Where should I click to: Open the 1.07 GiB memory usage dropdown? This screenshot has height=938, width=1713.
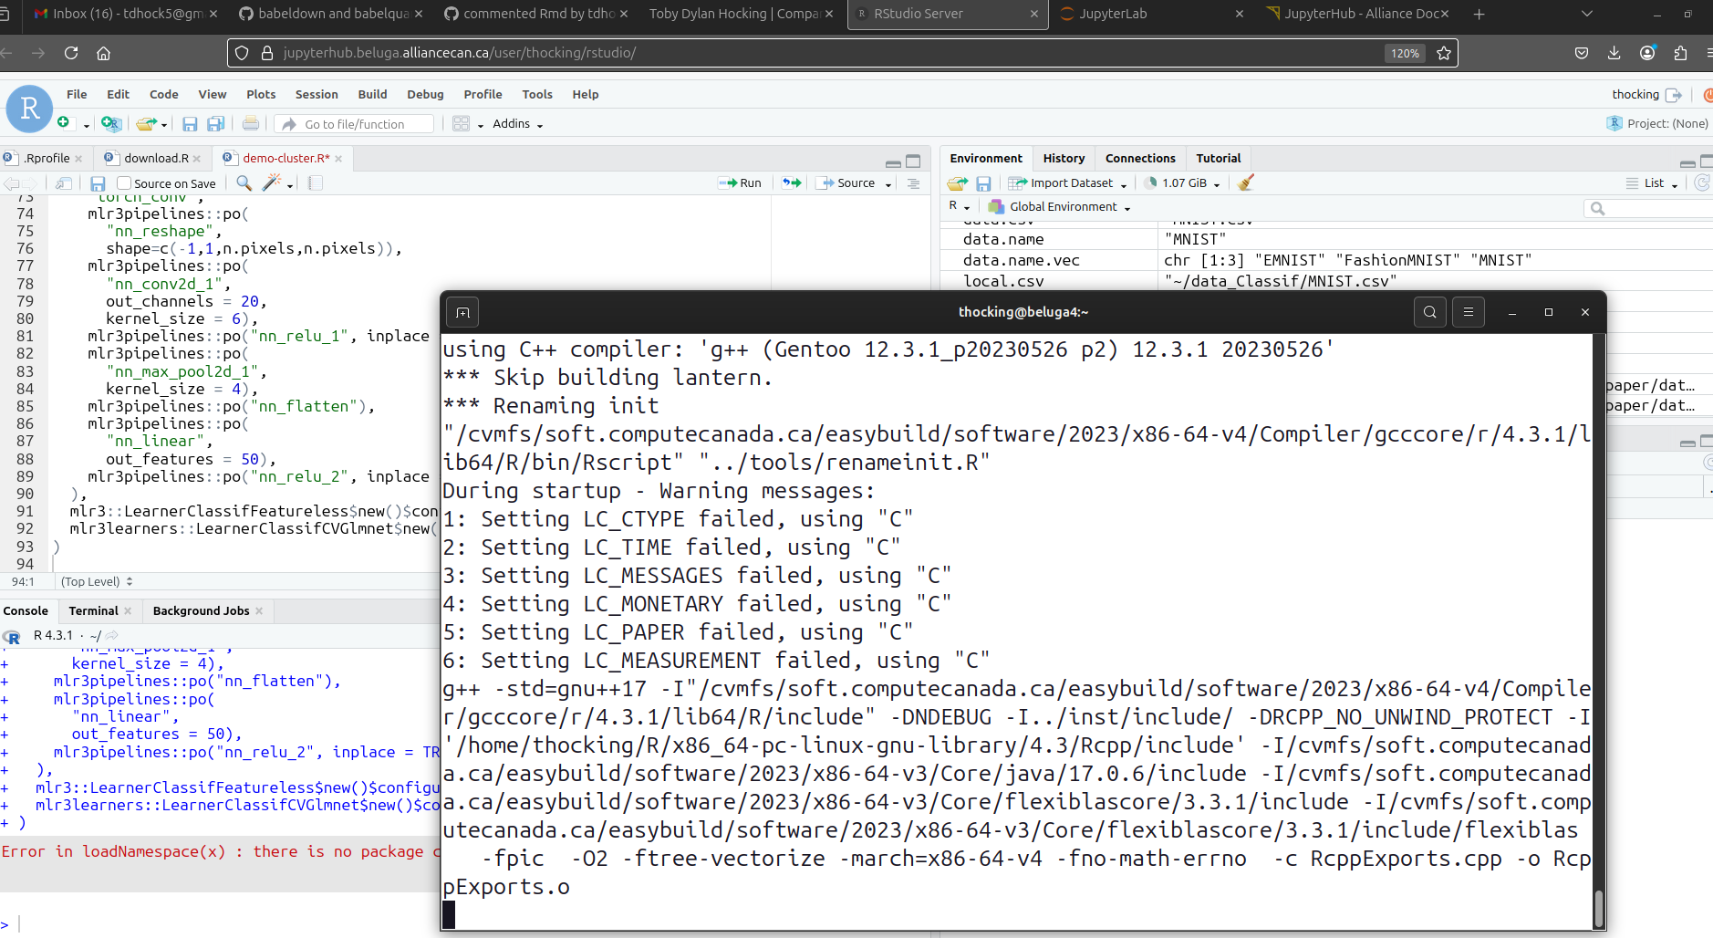pyautogui.click(x=1182, y=183)
